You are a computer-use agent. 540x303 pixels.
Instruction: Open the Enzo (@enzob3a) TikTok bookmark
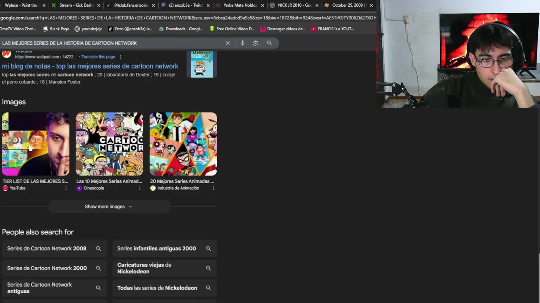pos(130,29)
